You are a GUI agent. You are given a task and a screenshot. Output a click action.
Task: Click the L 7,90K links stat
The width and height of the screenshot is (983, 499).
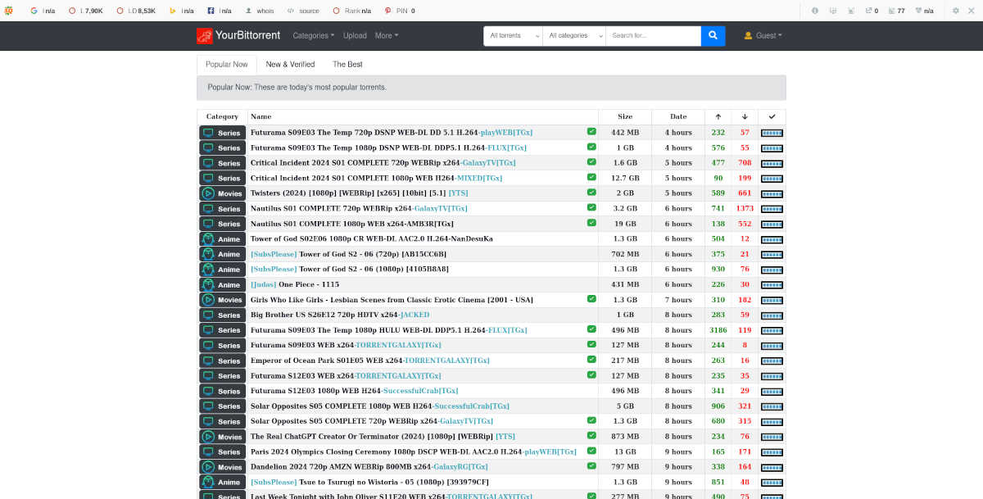pyautogui.click(x=86, y=11)
